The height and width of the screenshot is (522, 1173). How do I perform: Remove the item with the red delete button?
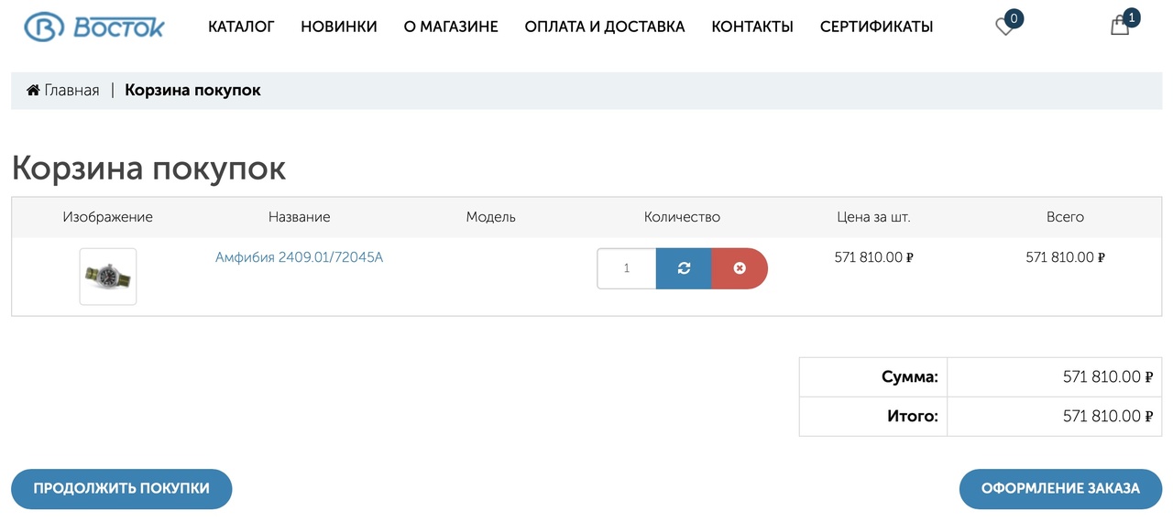tap(740, 268)
